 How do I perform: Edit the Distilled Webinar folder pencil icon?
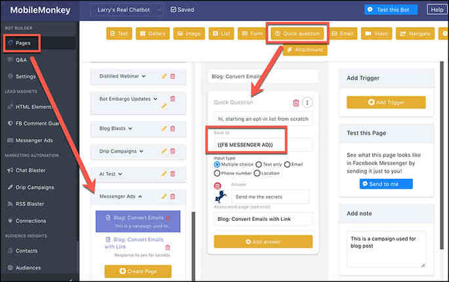164,76
